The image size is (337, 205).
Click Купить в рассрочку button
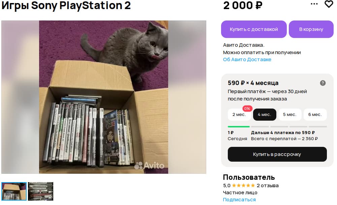(x=277, y=154)
